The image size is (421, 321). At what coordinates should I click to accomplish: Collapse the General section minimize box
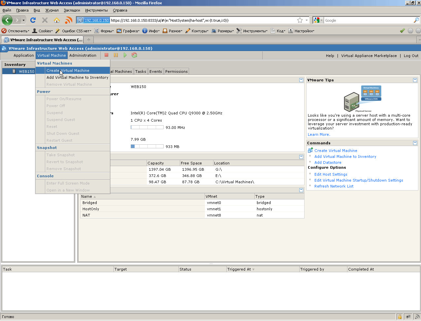(301, 80)
